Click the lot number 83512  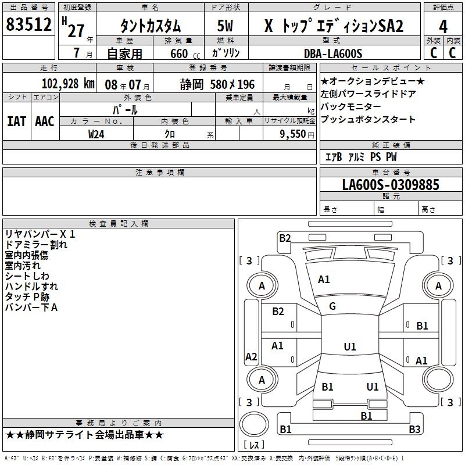click(28, 25)
